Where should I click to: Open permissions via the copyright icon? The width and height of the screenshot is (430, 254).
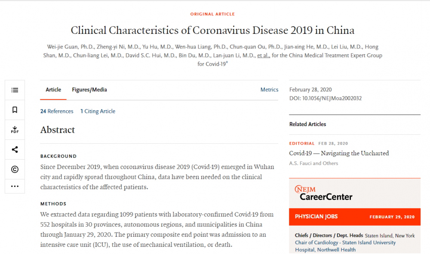[15, 169]
